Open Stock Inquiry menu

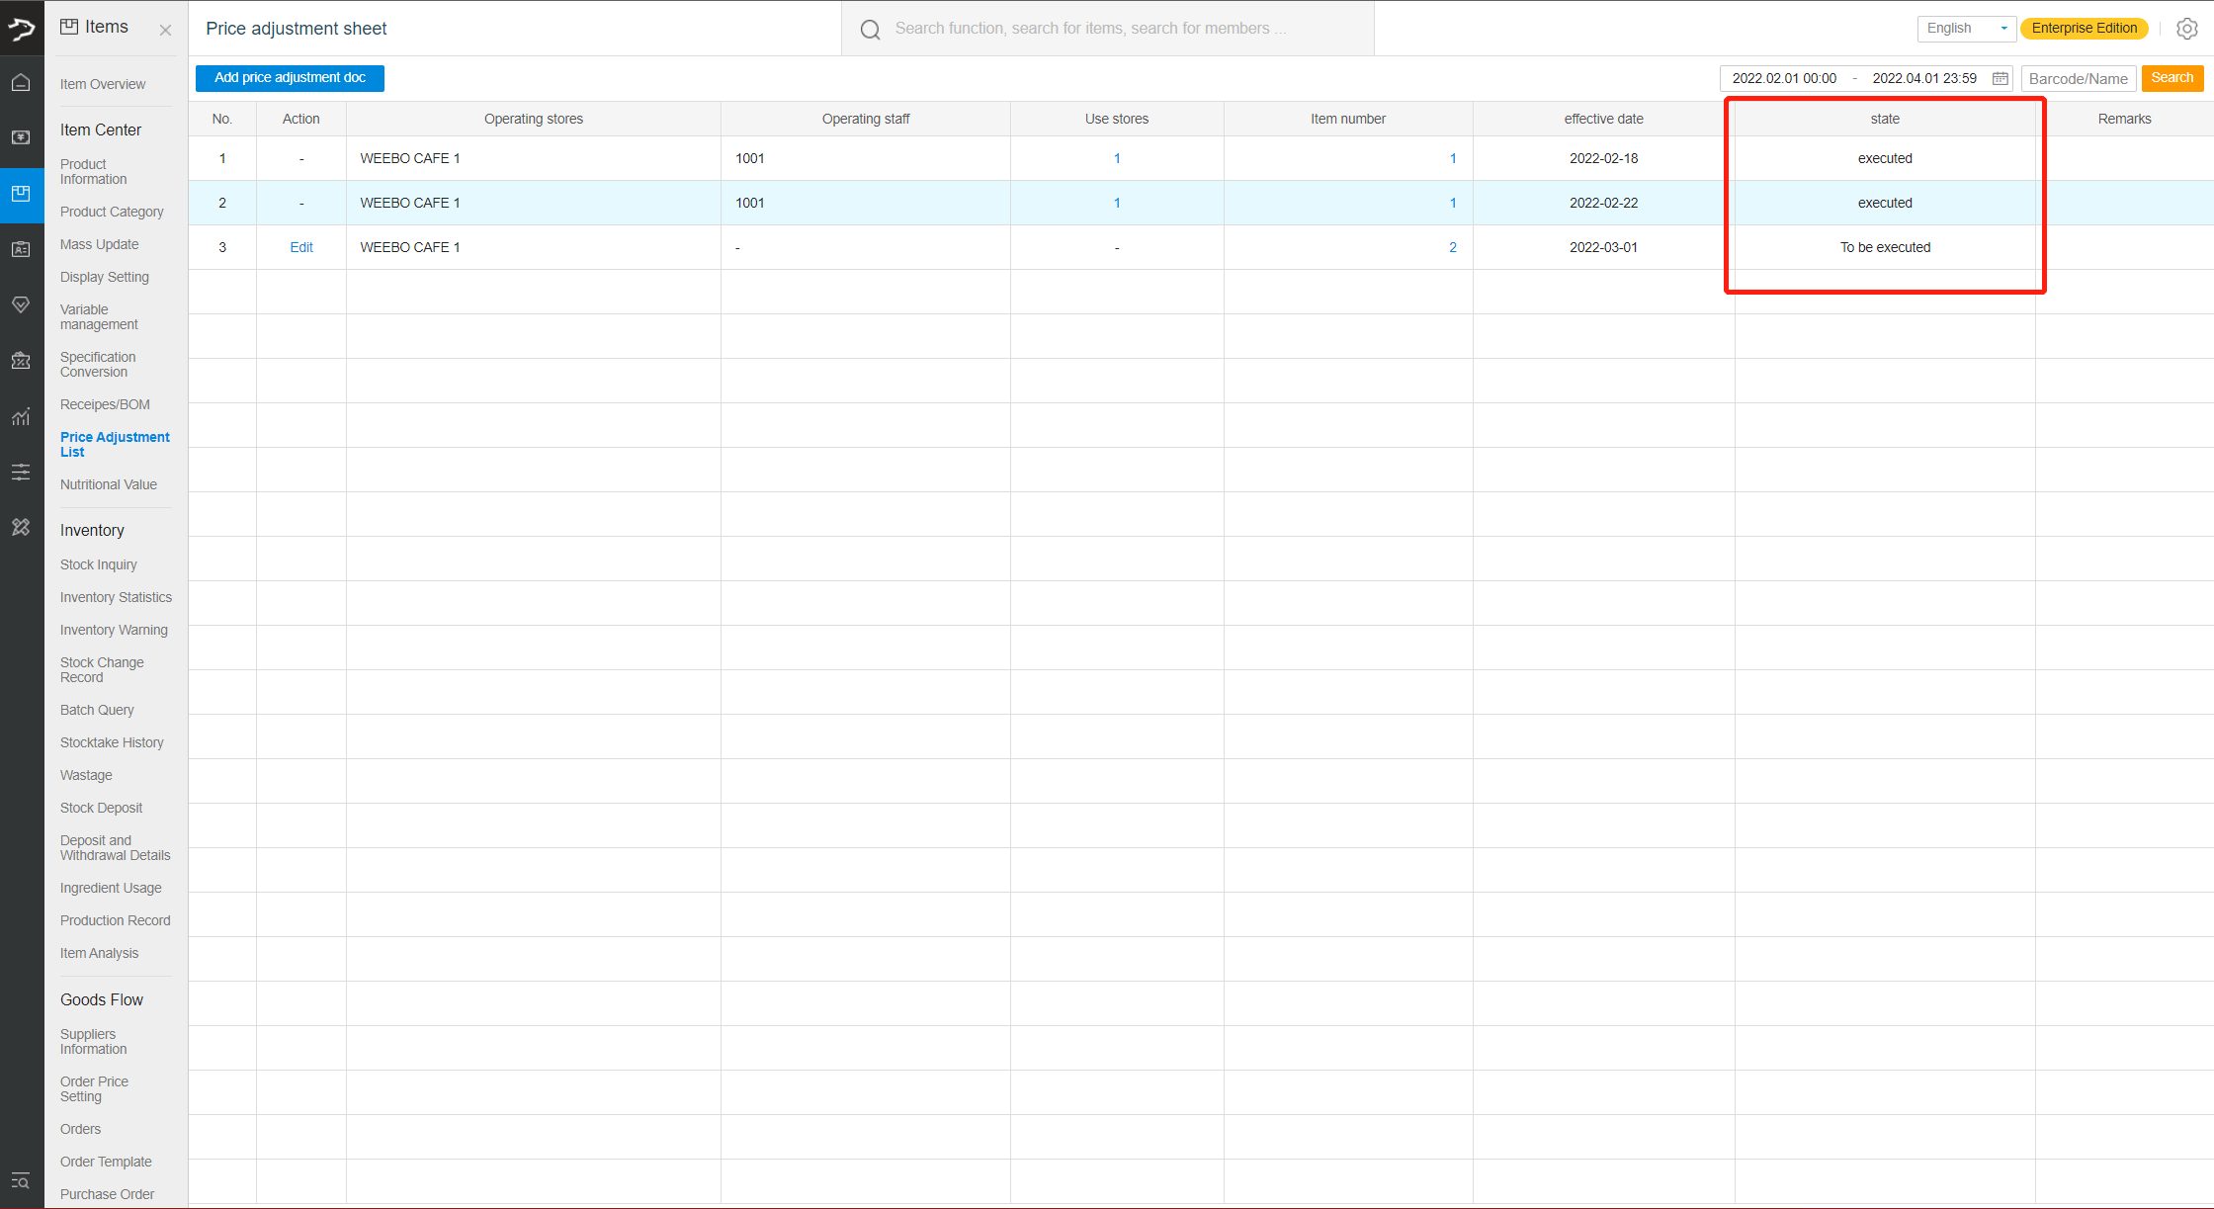99,564
